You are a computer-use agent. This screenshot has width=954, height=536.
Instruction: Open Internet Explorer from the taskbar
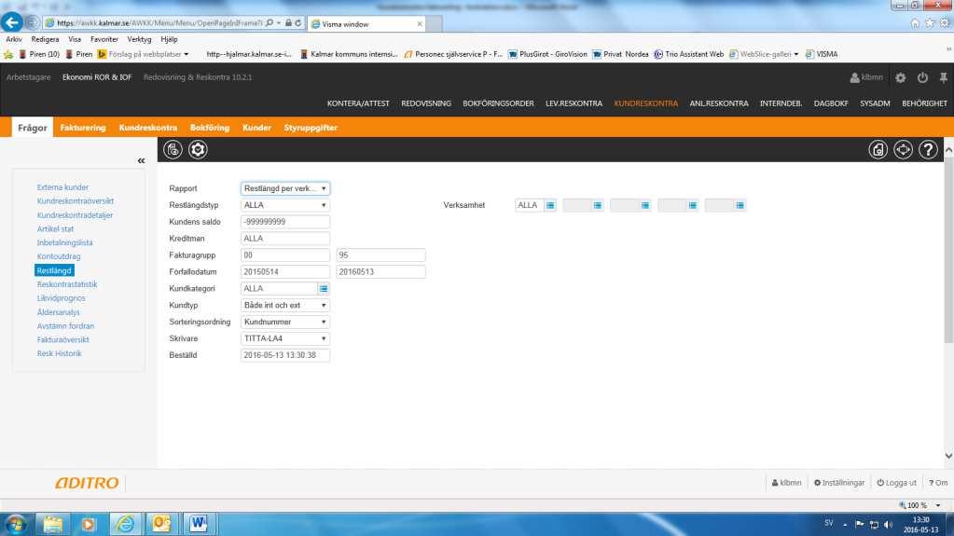coord(126,524)
